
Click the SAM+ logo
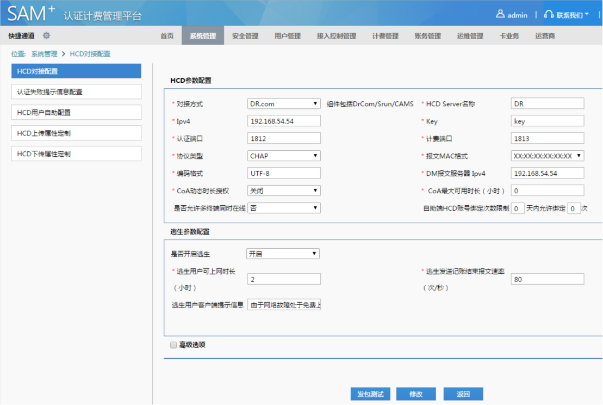click(x=31, y=13)
